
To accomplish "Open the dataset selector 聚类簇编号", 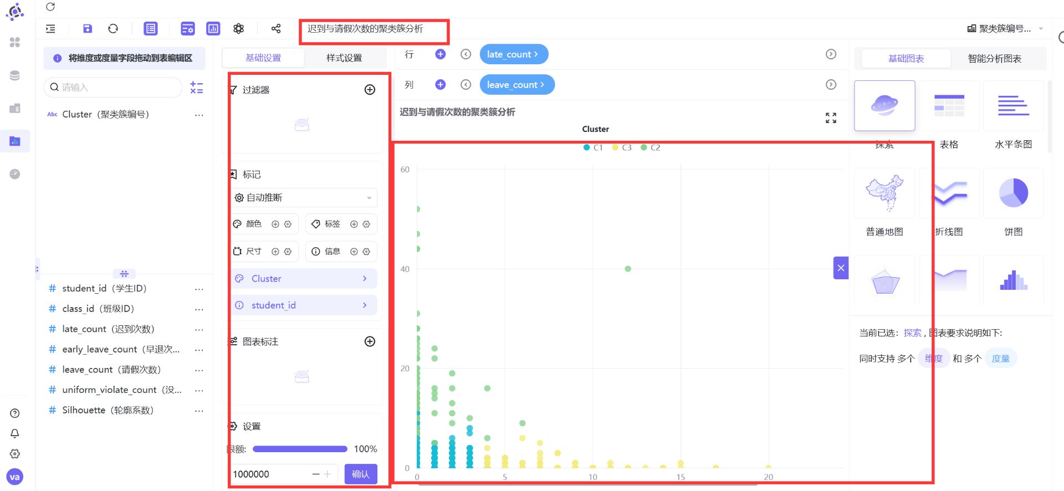I will pos(1005,29).
